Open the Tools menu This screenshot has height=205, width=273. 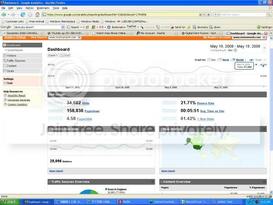[x=56, y=8]
